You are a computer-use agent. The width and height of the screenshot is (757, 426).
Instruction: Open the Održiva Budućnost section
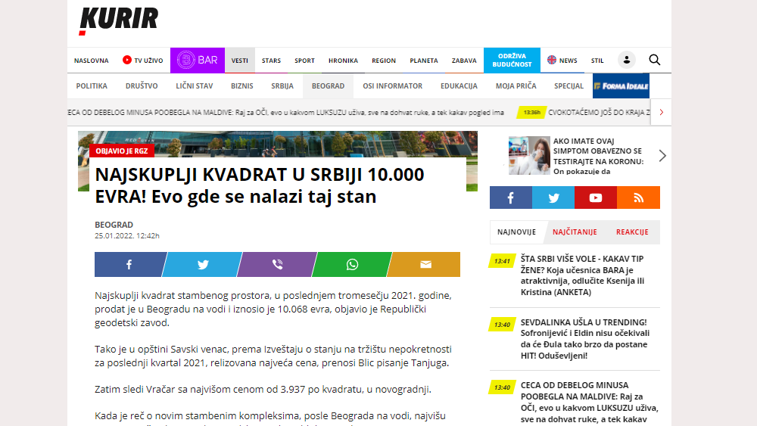[512, 61]
